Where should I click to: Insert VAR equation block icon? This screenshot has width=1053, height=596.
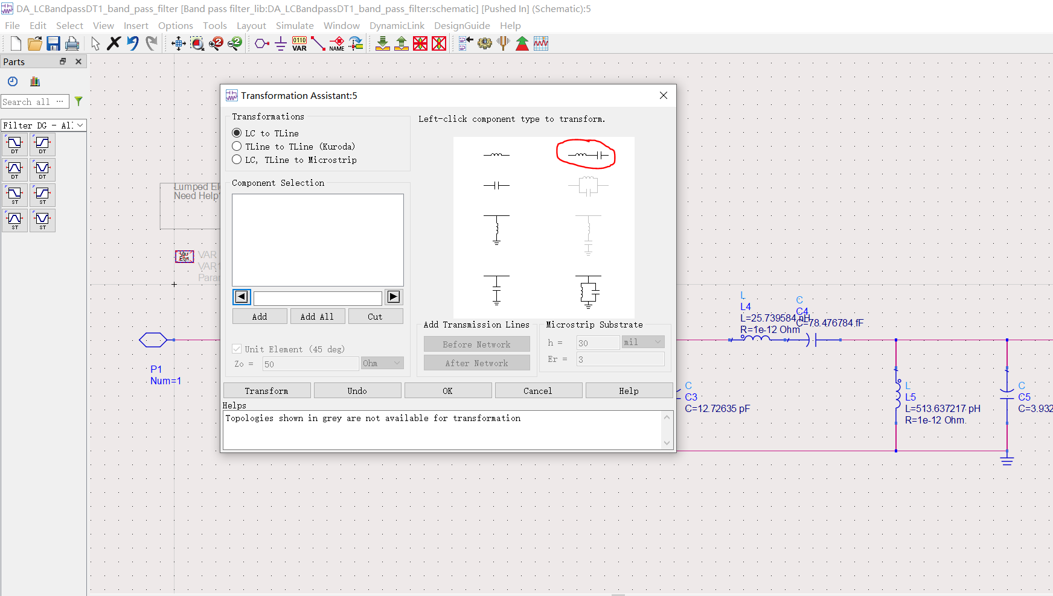point(299,43)
